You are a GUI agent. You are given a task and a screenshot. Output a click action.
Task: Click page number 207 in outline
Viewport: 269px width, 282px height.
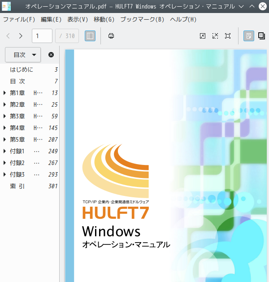[x=53, y=139]
